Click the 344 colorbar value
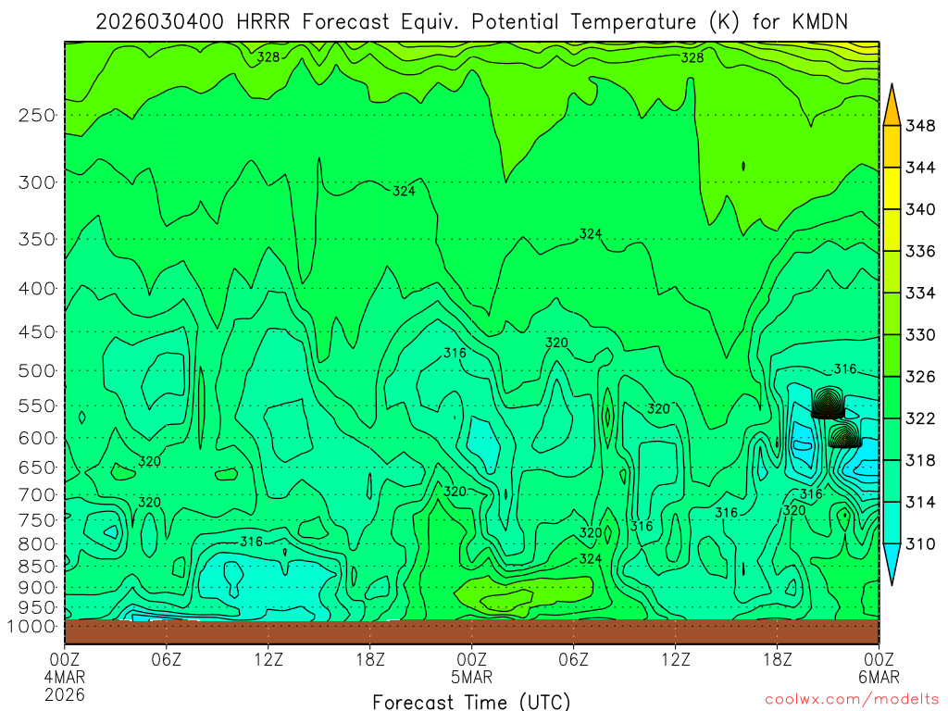The image size is (948, 711). pyautogui.click(x=920, y=168)
